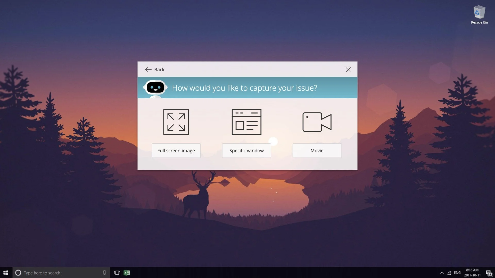495x278 pixels.
Task: Choose the Specific window button
Action: [x=246, y=151]
